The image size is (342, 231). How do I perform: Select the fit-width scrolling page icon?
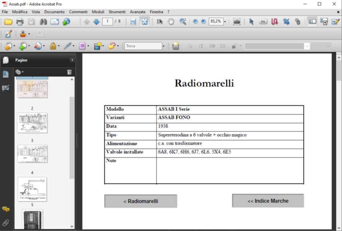133,22
